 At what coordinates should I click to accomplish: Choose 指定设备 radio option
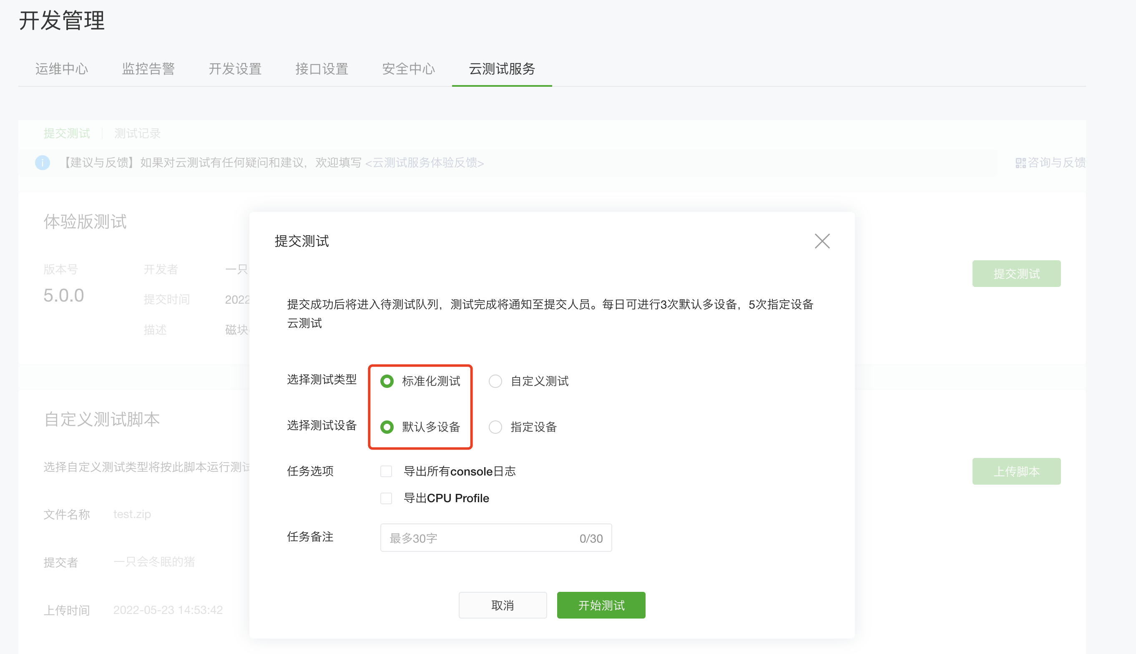[x=495, y=427]
